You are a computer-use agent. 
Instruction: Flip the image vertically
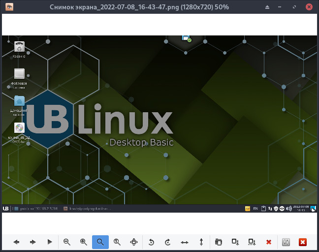[201, 242]
